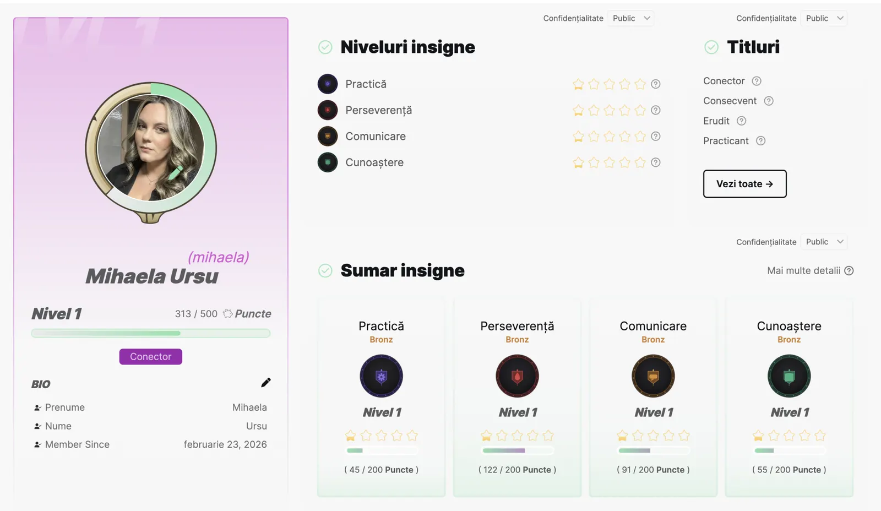
Task: Toggle the checkmark beside Titluri heading
Action: pos(711,47)
